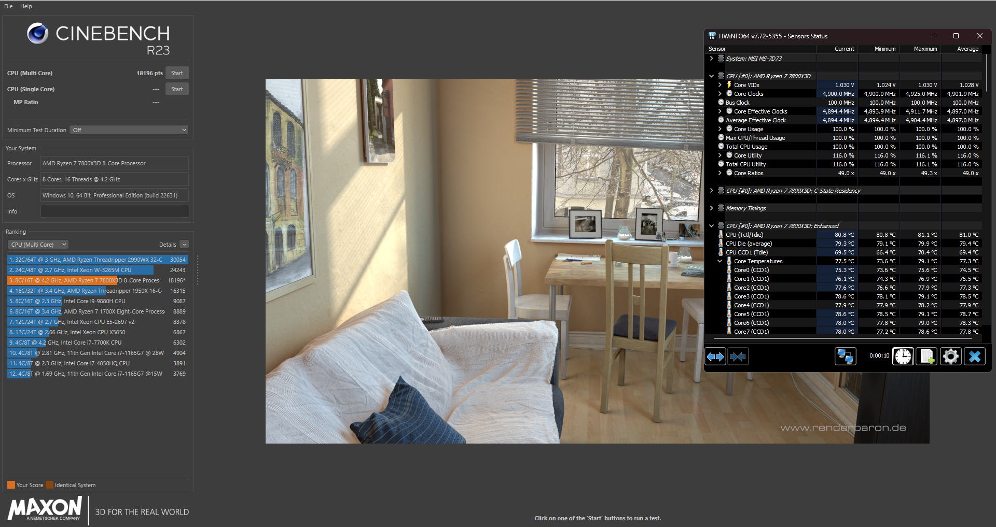Click the Total CPU Usage row icon
The height and width of the screenshot is (527, 996).
[721, 147]
